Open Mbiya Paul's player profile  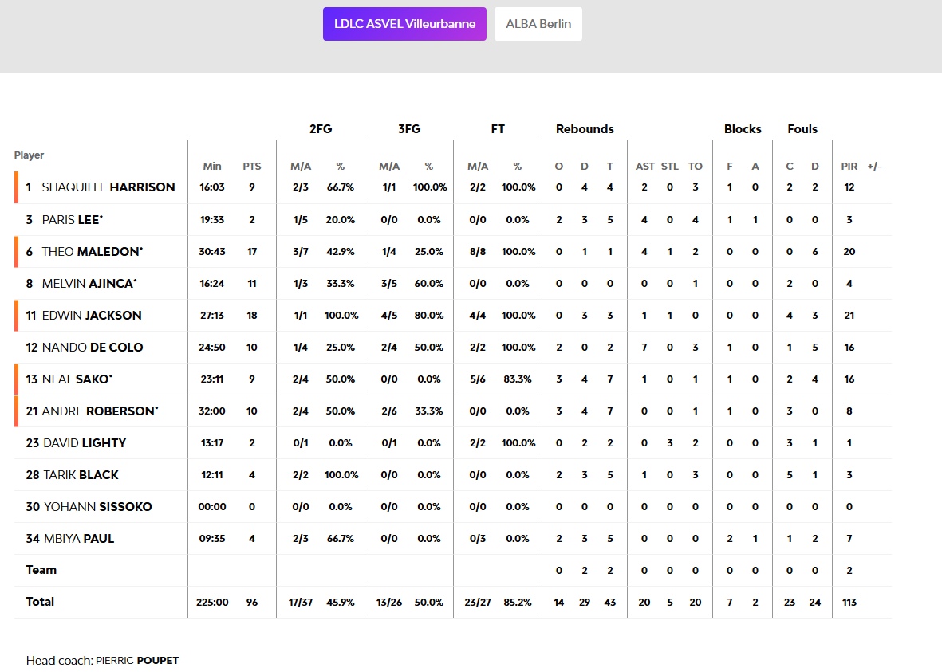click(x=78, y=538)
